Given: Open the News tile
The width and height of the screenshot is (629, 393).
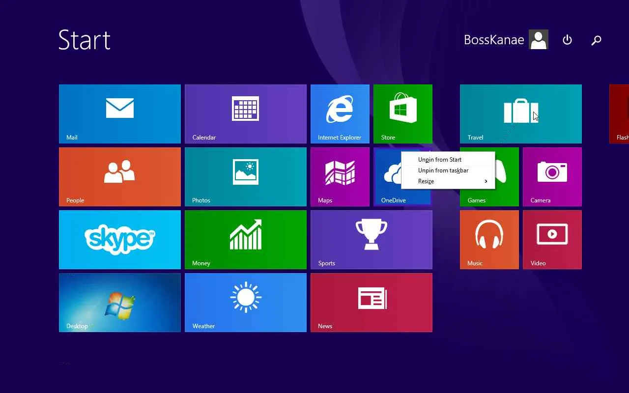Looking at the screenshot, I should click(372, 303).
